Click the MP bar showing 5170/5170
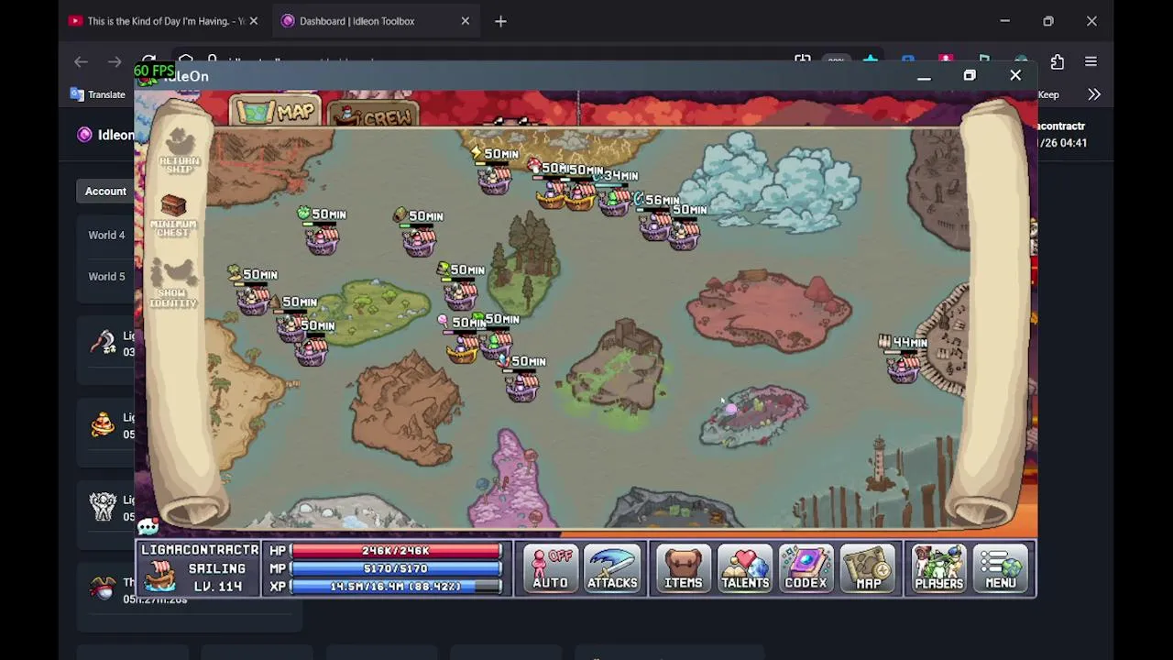Screen dimensions: 1173x660 point(396,568)
